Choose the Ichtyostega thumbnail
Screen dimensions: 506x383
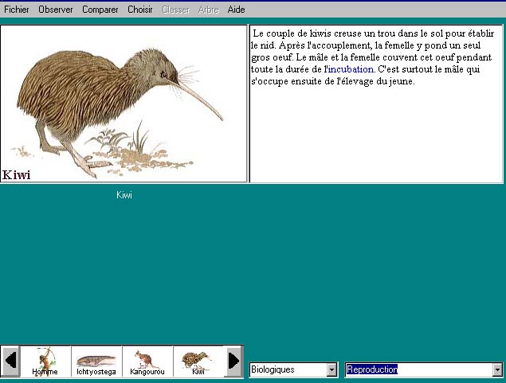coord(96,361)
